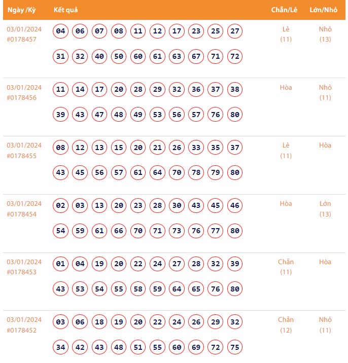
Task: Click ball 02 in draw #0178454
Action: 61,206
